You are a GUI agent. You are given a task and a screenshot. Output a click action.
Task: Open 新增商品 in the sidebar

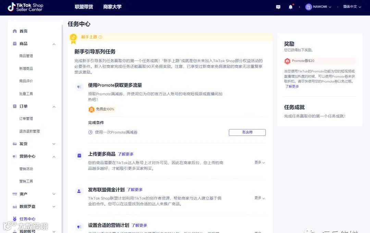(26, 69)
